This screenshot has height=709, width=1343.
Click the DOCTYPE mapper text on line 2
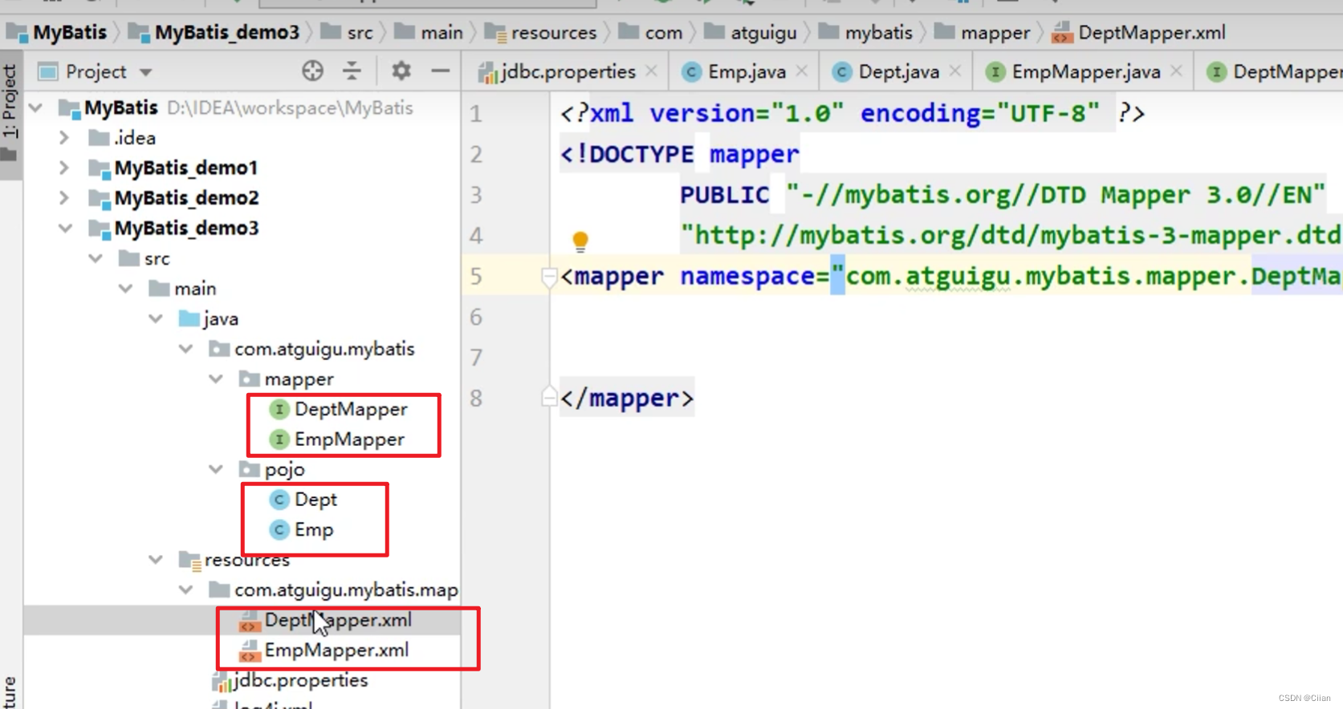click(x=679, y=154)
